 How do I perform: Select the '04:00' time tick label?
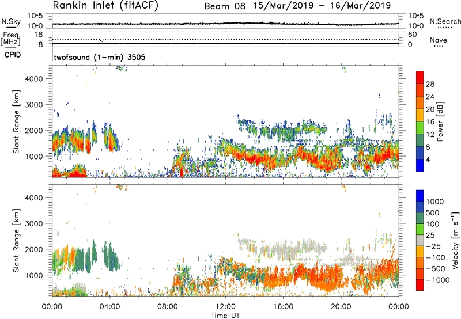pyautogui.click(x=109, y=307)
